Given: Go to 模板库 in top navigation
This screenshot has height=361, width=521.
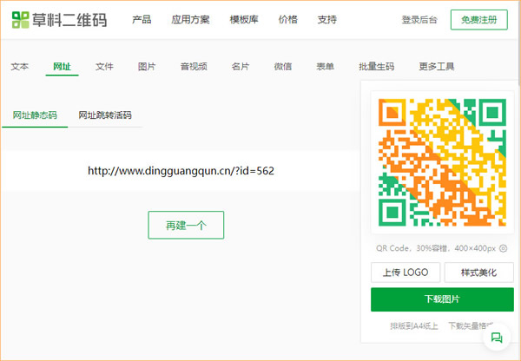Looking at the screenshot, I should 244,20.
